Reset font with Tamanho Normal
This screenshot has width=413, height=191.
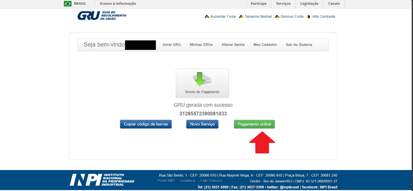pyautogui.click(x=258, y=17)
